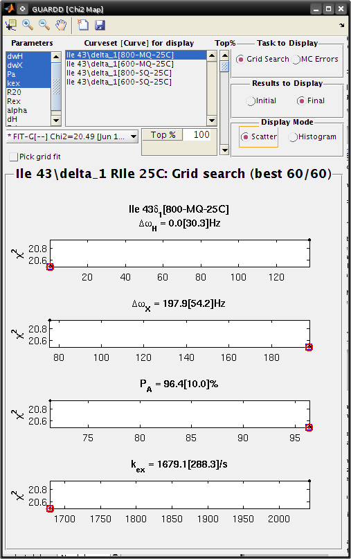
Task: Select Rex in the Parameters list
Action: pos(28,101)
